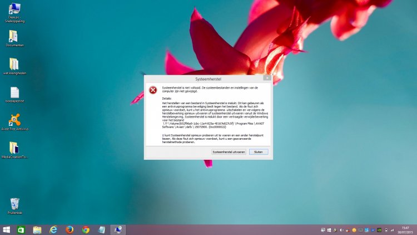Image resolution: width=417 pixels, height=235 pixels.
Task: Select the active Systeemherstel taskbar item
Action: click(x=118, y=229)
